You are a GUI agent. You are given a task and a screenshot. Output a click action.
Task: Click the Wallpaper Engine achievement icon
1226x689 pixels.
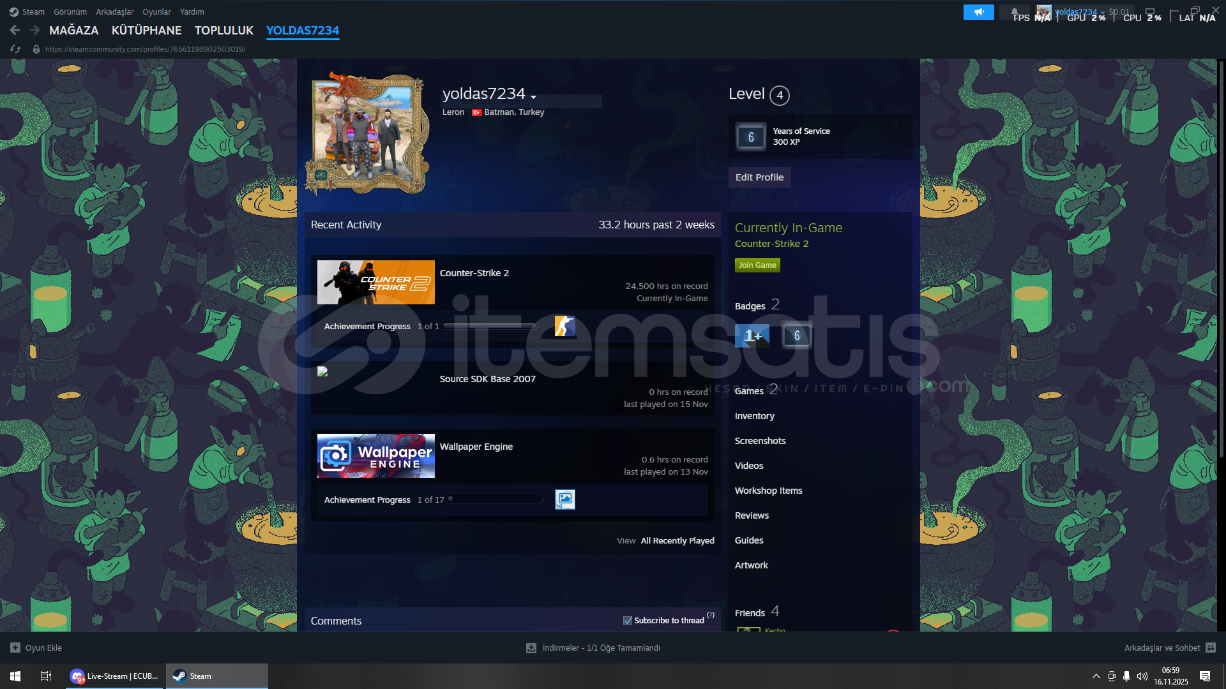pos(564,500)
